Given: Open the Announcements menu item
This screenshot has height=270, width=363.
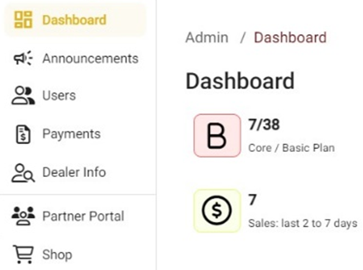Looking at the screenshot, I should click(x=75, y=58).
